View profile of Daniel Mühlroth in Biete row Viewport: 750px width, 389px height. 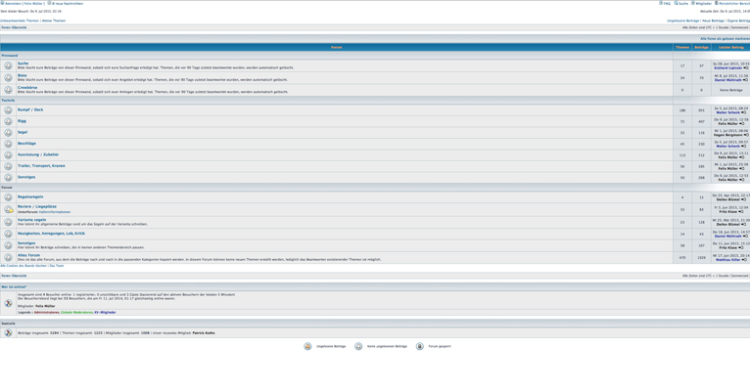point(728,80)
